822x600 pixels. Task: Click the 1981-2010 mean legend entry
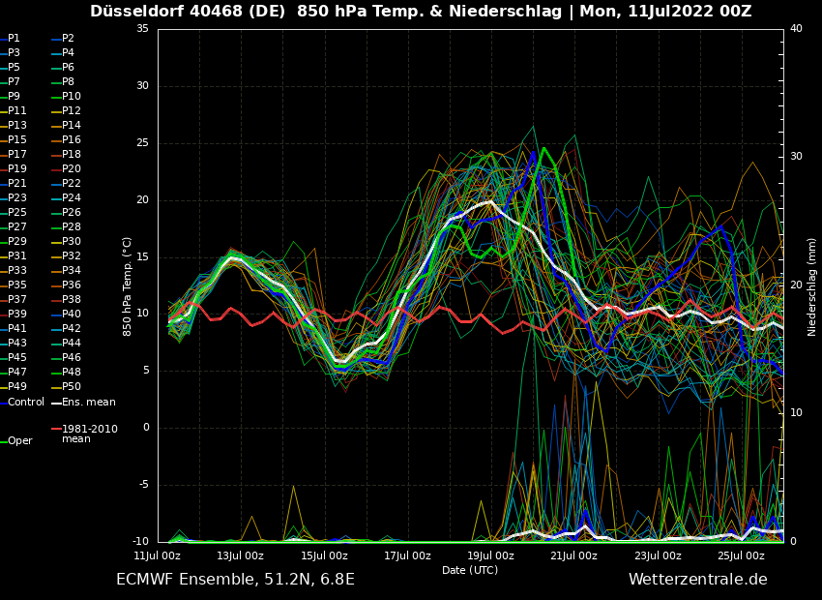[89, 434]
